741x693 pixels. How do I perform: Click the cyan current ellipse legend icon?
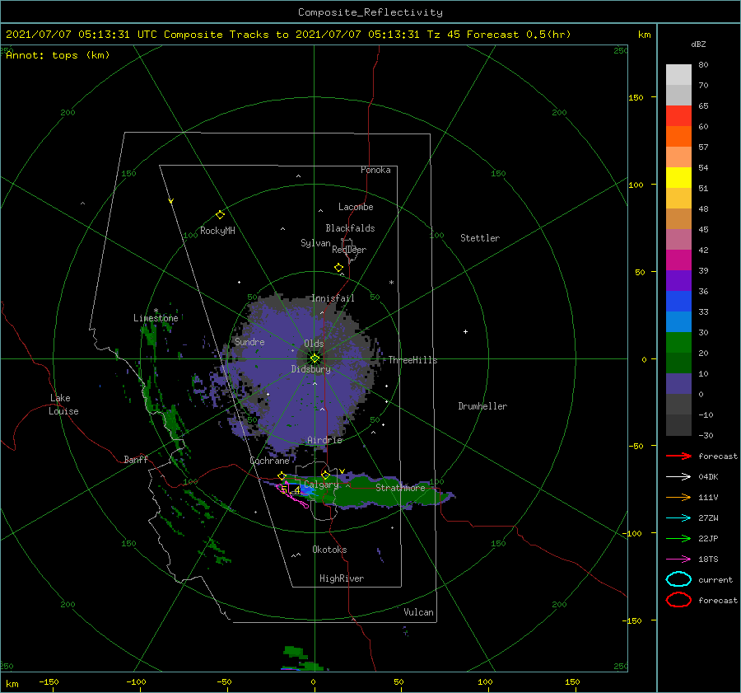[678, 579]
